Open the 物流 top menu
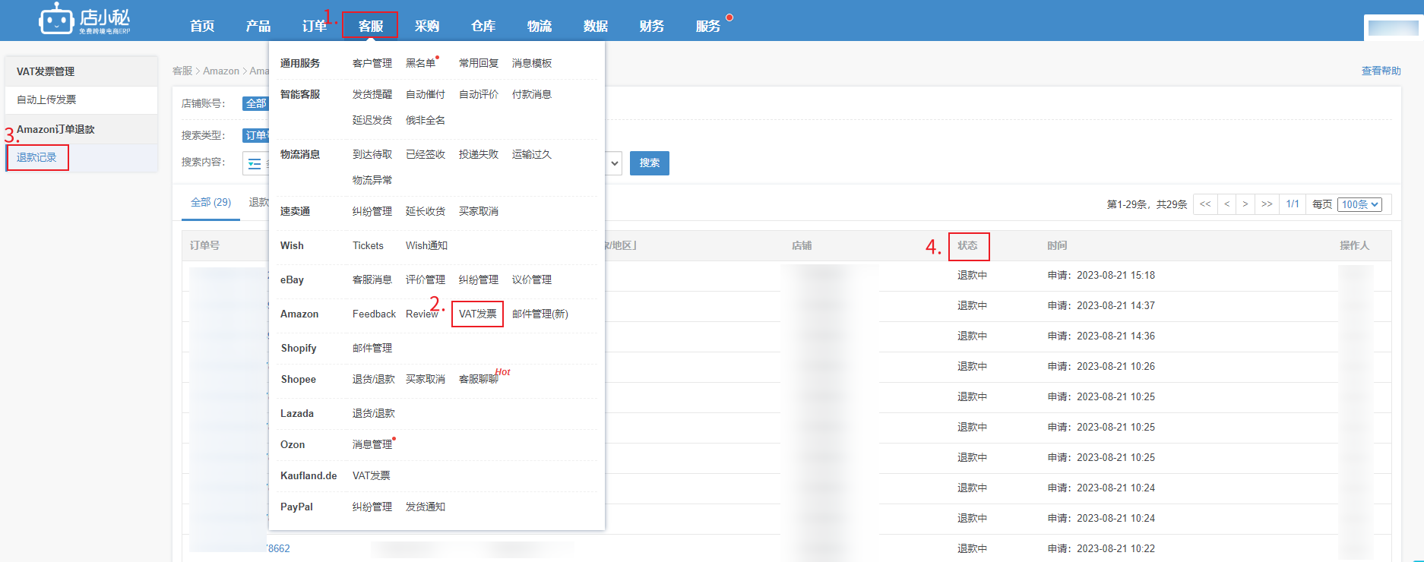Screen dimensions: 1424x562 [540, 26]
